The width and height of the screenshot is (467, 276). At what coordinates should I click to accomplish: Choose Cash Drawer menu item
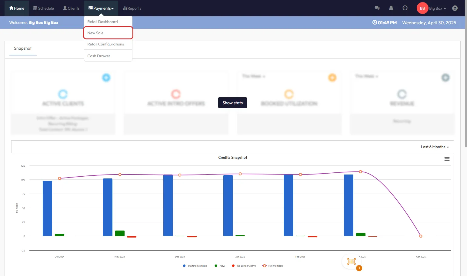point(99,56)
